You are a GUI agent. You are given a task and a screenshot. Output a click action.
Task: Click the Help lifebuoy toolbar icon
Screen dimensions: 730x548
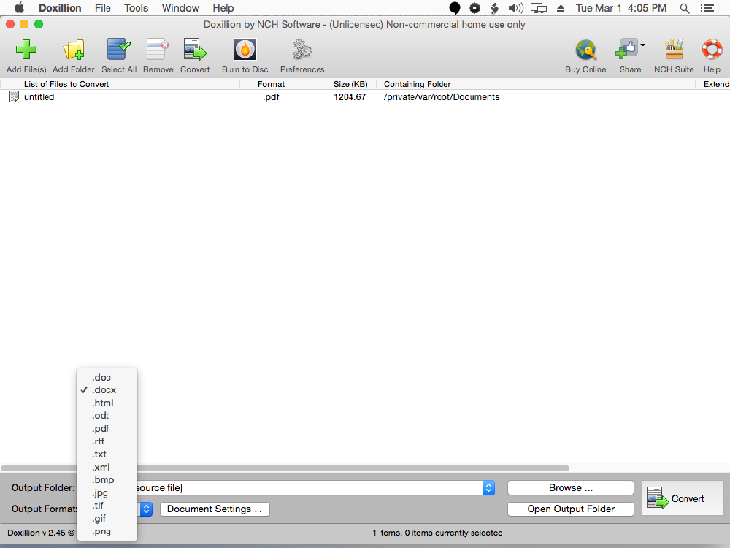point(712,50)
